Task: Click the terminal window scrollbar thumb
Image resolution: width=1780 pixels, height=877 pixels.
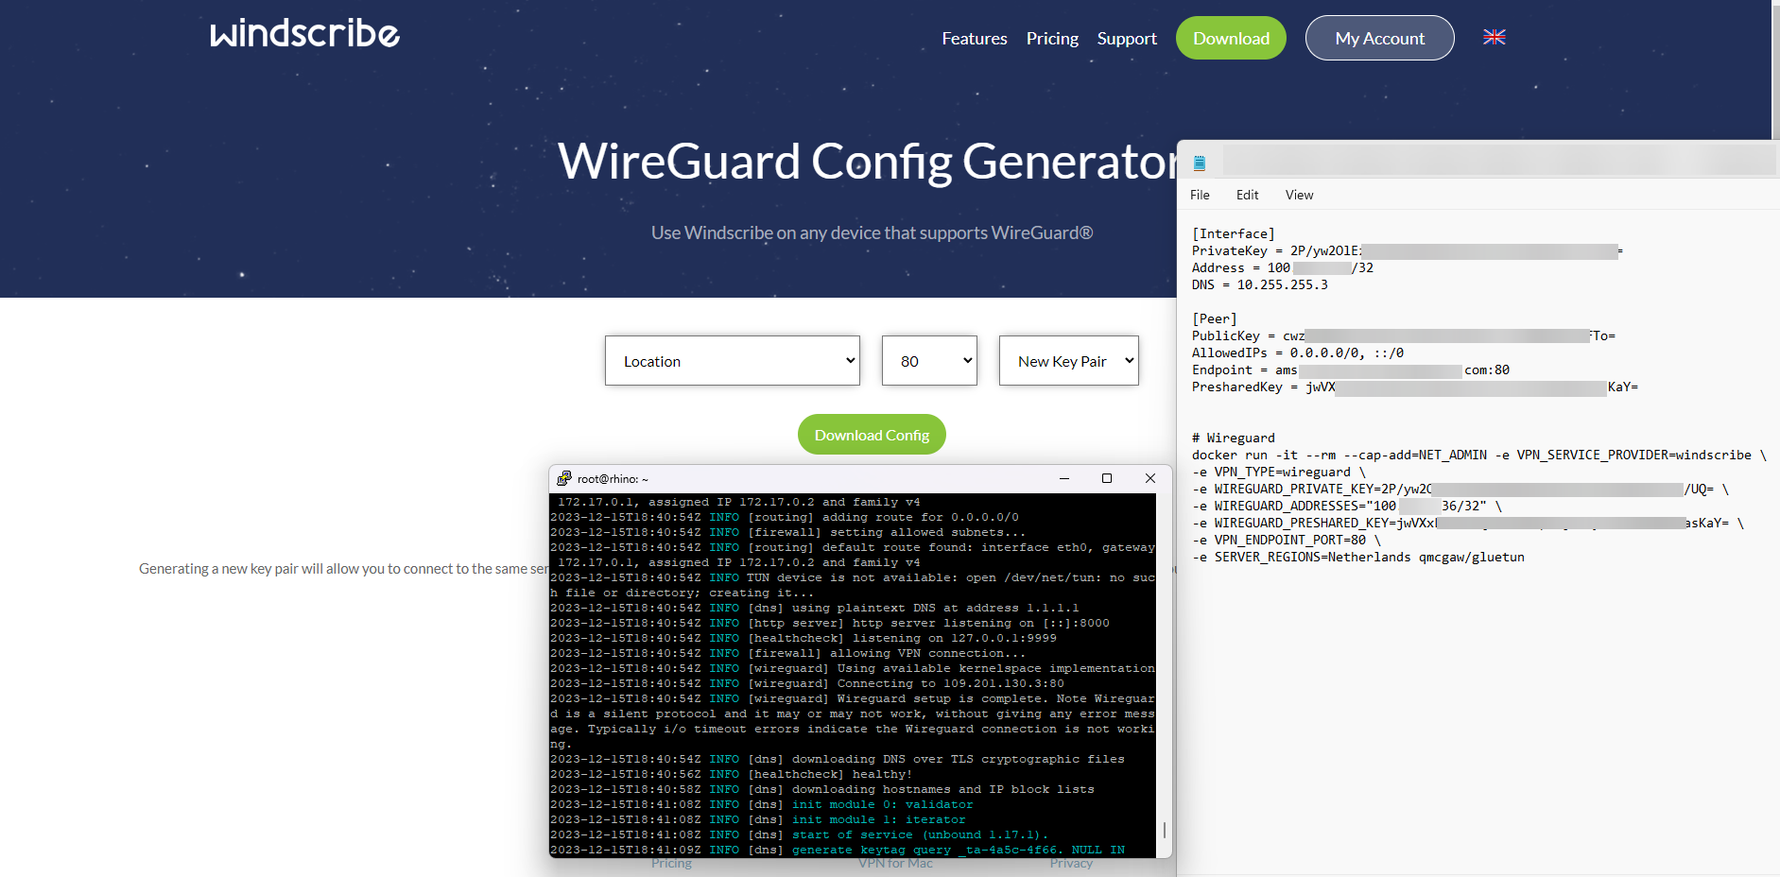Action: point(1164,830)
